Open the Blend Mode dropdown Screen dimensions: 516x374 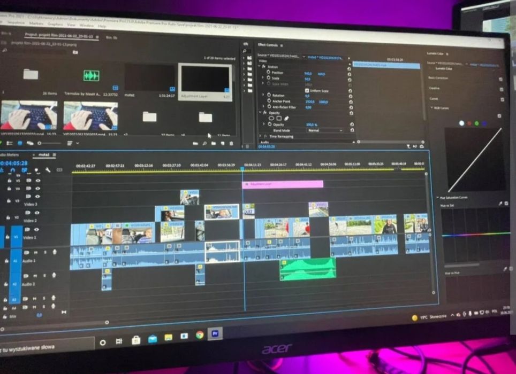[x=325, y=130]
